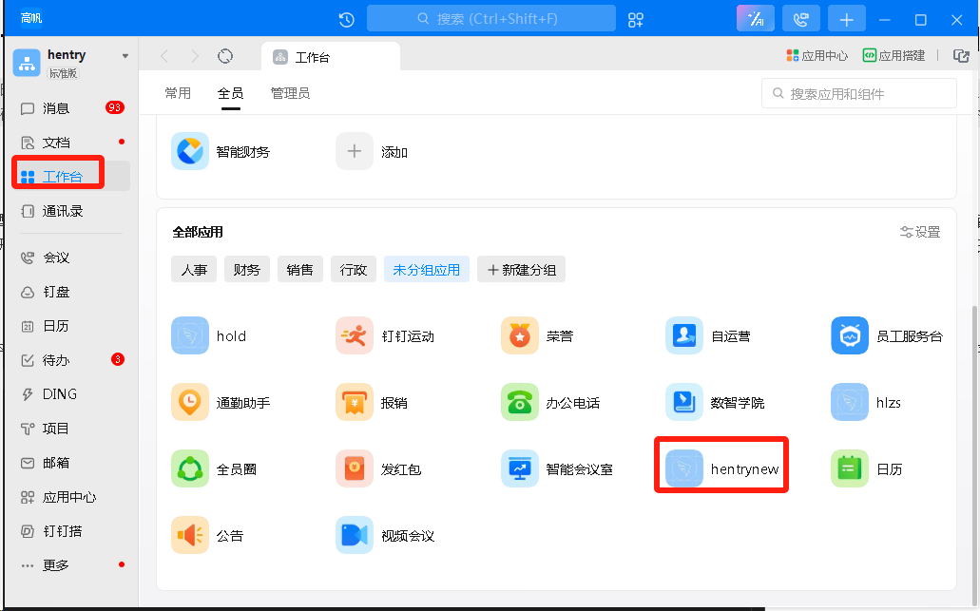Open workbench in external window icon
980x611 pixels.
click(x=961, y=56)
